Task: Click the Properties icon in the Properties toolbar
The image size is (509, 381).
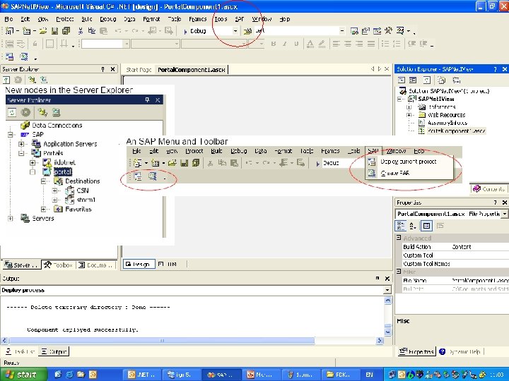Action: click(426, 226)
